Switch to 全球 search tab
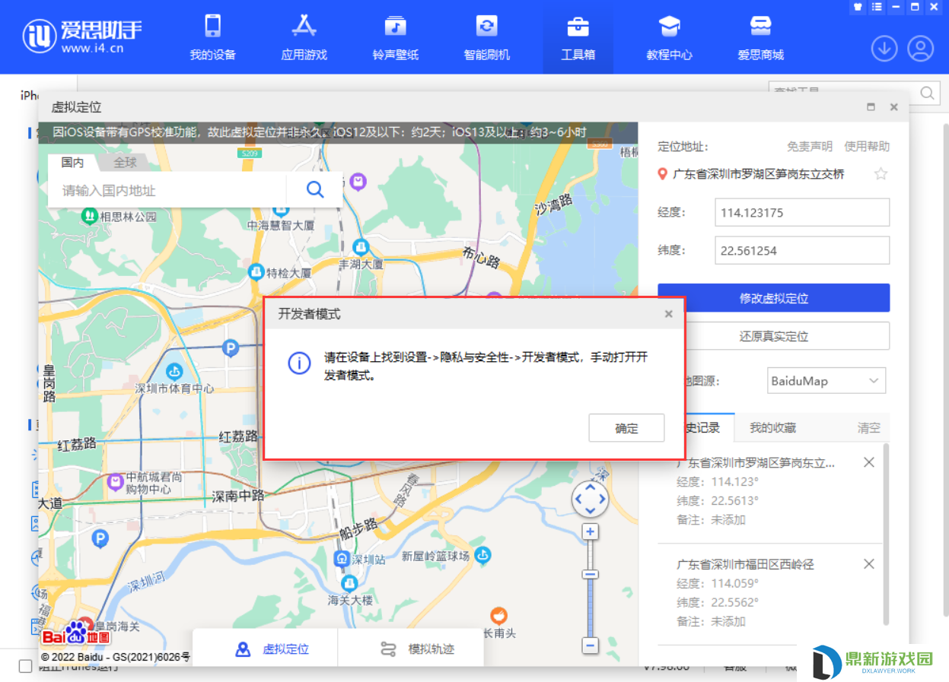This screenshot has width=949, height=682. [x=126, y=162]
